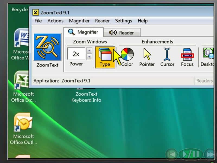Open the Settings menu

123,21
